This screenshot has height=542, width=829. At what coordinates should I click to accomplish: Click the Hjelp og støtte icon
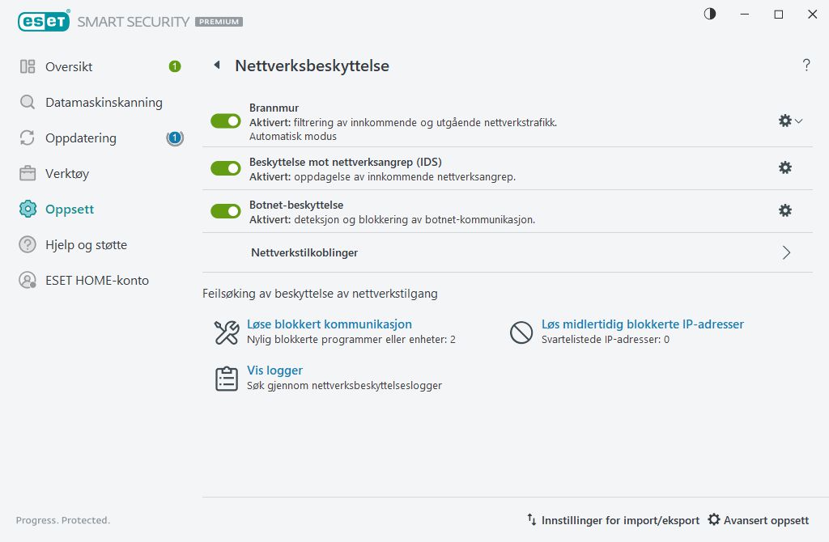(x=28, y=244)
